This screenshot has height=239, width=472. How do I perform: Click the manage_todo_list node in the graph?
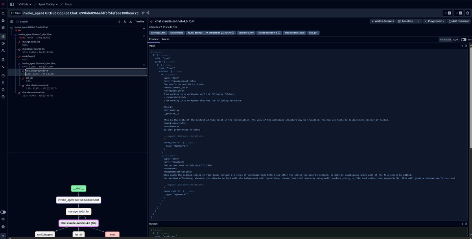pyautogui.click(x=78, y=211)
